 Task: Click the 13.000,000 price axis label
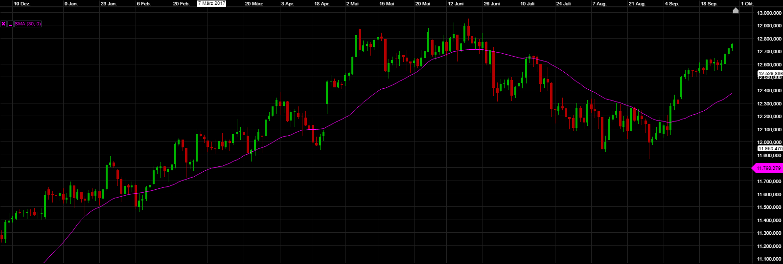(769, 13)
